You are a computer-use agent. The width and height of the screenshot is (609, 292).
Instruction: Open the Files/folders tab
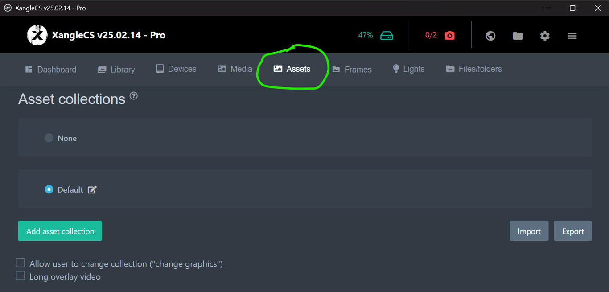473,69
